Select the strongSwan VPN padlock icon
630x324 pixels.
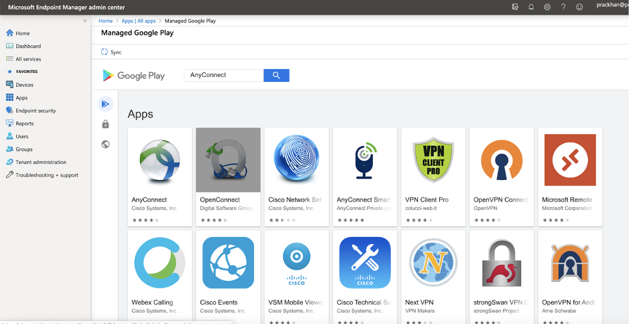(502, 263)
